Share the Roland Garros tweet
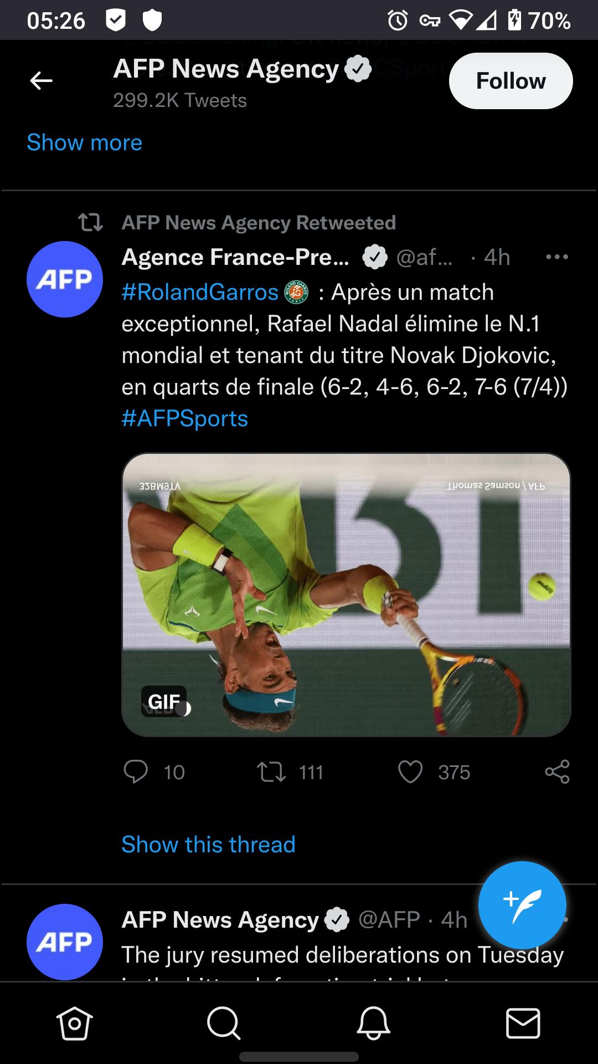The image size is (598, 1064). click(x=557, y=771)
